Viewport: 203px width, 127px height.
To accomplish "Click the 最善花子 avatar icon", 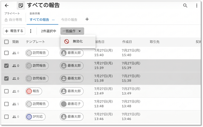I will 64,104.
